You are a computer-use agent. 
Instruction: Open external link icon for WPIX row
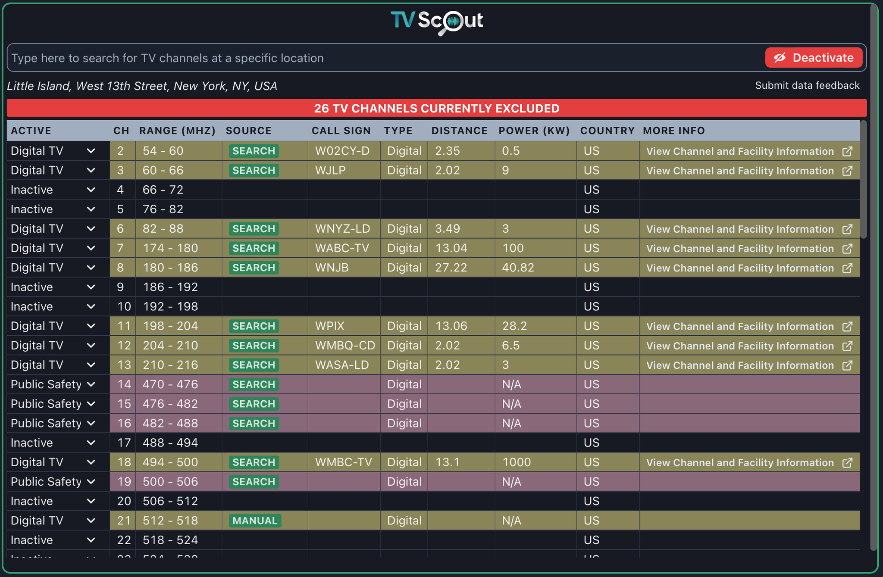(847, 327)
